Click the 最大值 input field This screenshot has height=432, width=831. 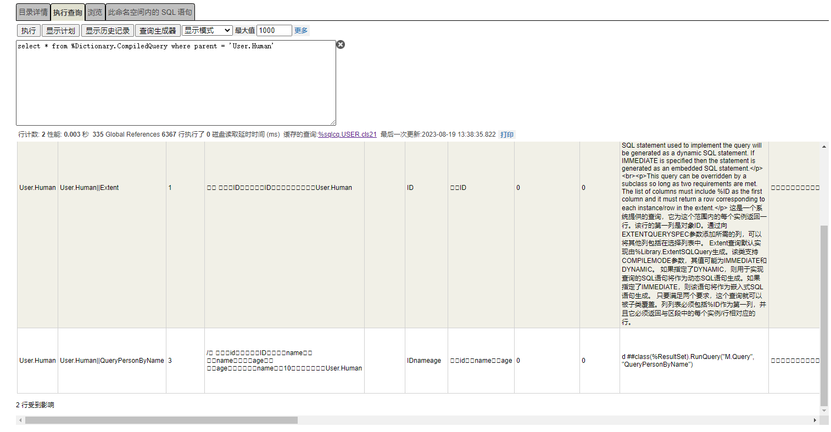[274, 31]
